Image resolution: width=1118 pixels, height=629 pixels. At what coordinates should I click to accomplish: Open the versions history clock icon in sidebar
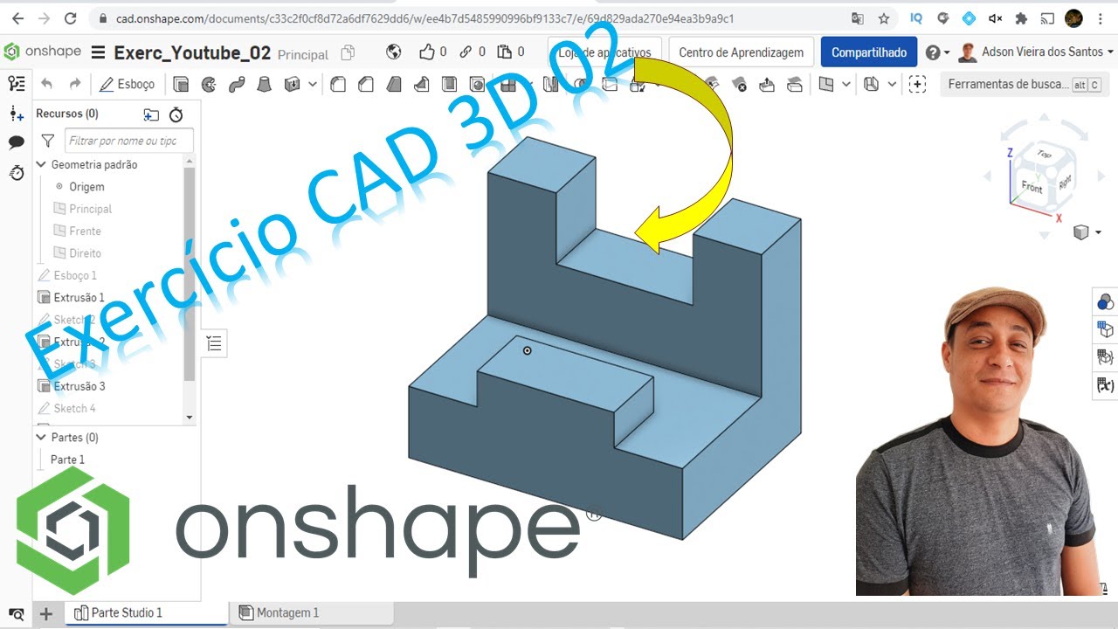click(16, 173)
